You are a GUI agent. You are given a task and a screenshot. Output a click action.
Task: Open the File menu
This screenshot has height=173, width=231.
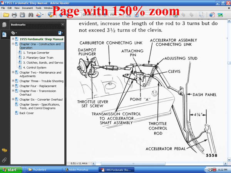click(x=3, y=8)
